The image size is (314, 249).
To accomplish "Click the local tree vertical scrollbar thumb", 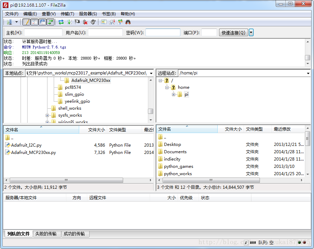I will coord(151,111).
